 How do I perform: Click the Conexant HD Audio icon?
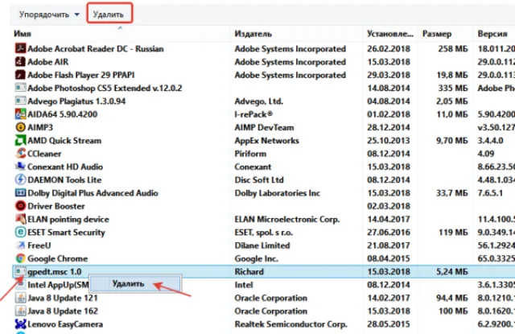20,167
